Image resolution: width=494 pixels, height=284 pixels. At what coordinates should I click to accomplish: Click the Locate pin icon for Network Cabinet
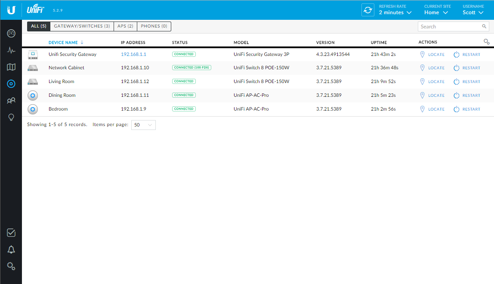pyautogui.click(x=422, y=68)
